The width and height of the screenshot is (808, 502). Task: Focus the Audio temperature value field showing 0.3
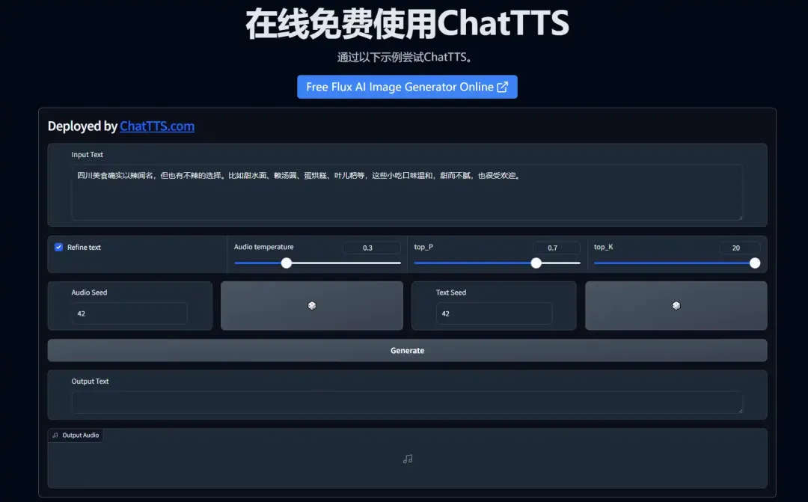[367, 248]
